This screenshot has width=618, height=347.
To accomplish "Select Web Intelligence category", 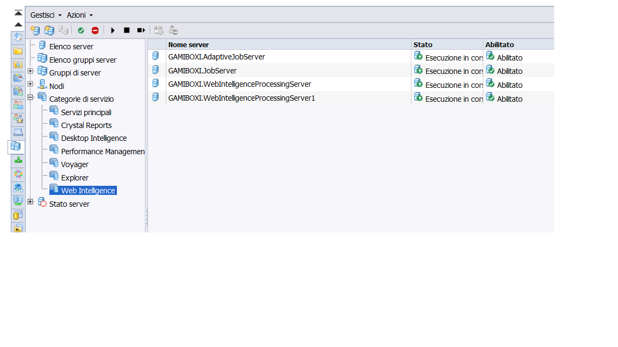I will click(88, 191).
